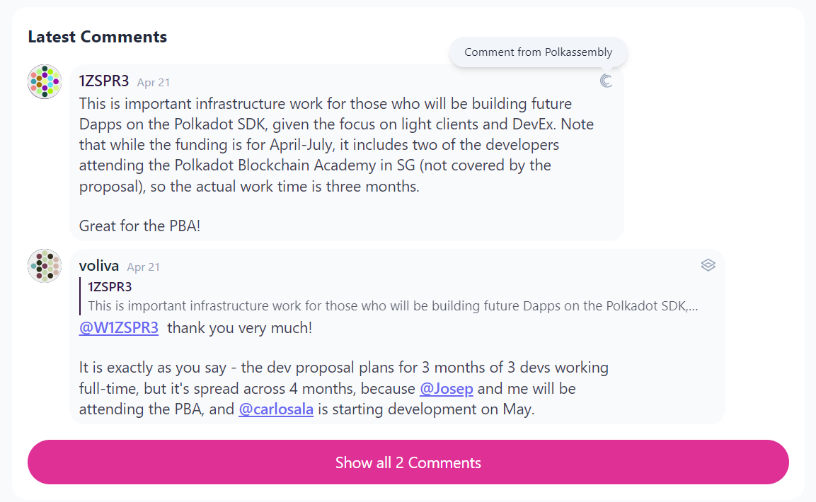Viewport: 816px width, 502px height.
Task: Click quoted 1ZSPR3 name inside voliva's reply
Action: pyautogui.click(x=110, y=287)
